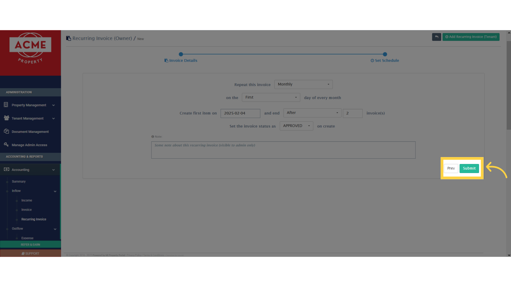The image size is (511, 287).
Task: Click the Document Management files icon
Action: (6, 131)
